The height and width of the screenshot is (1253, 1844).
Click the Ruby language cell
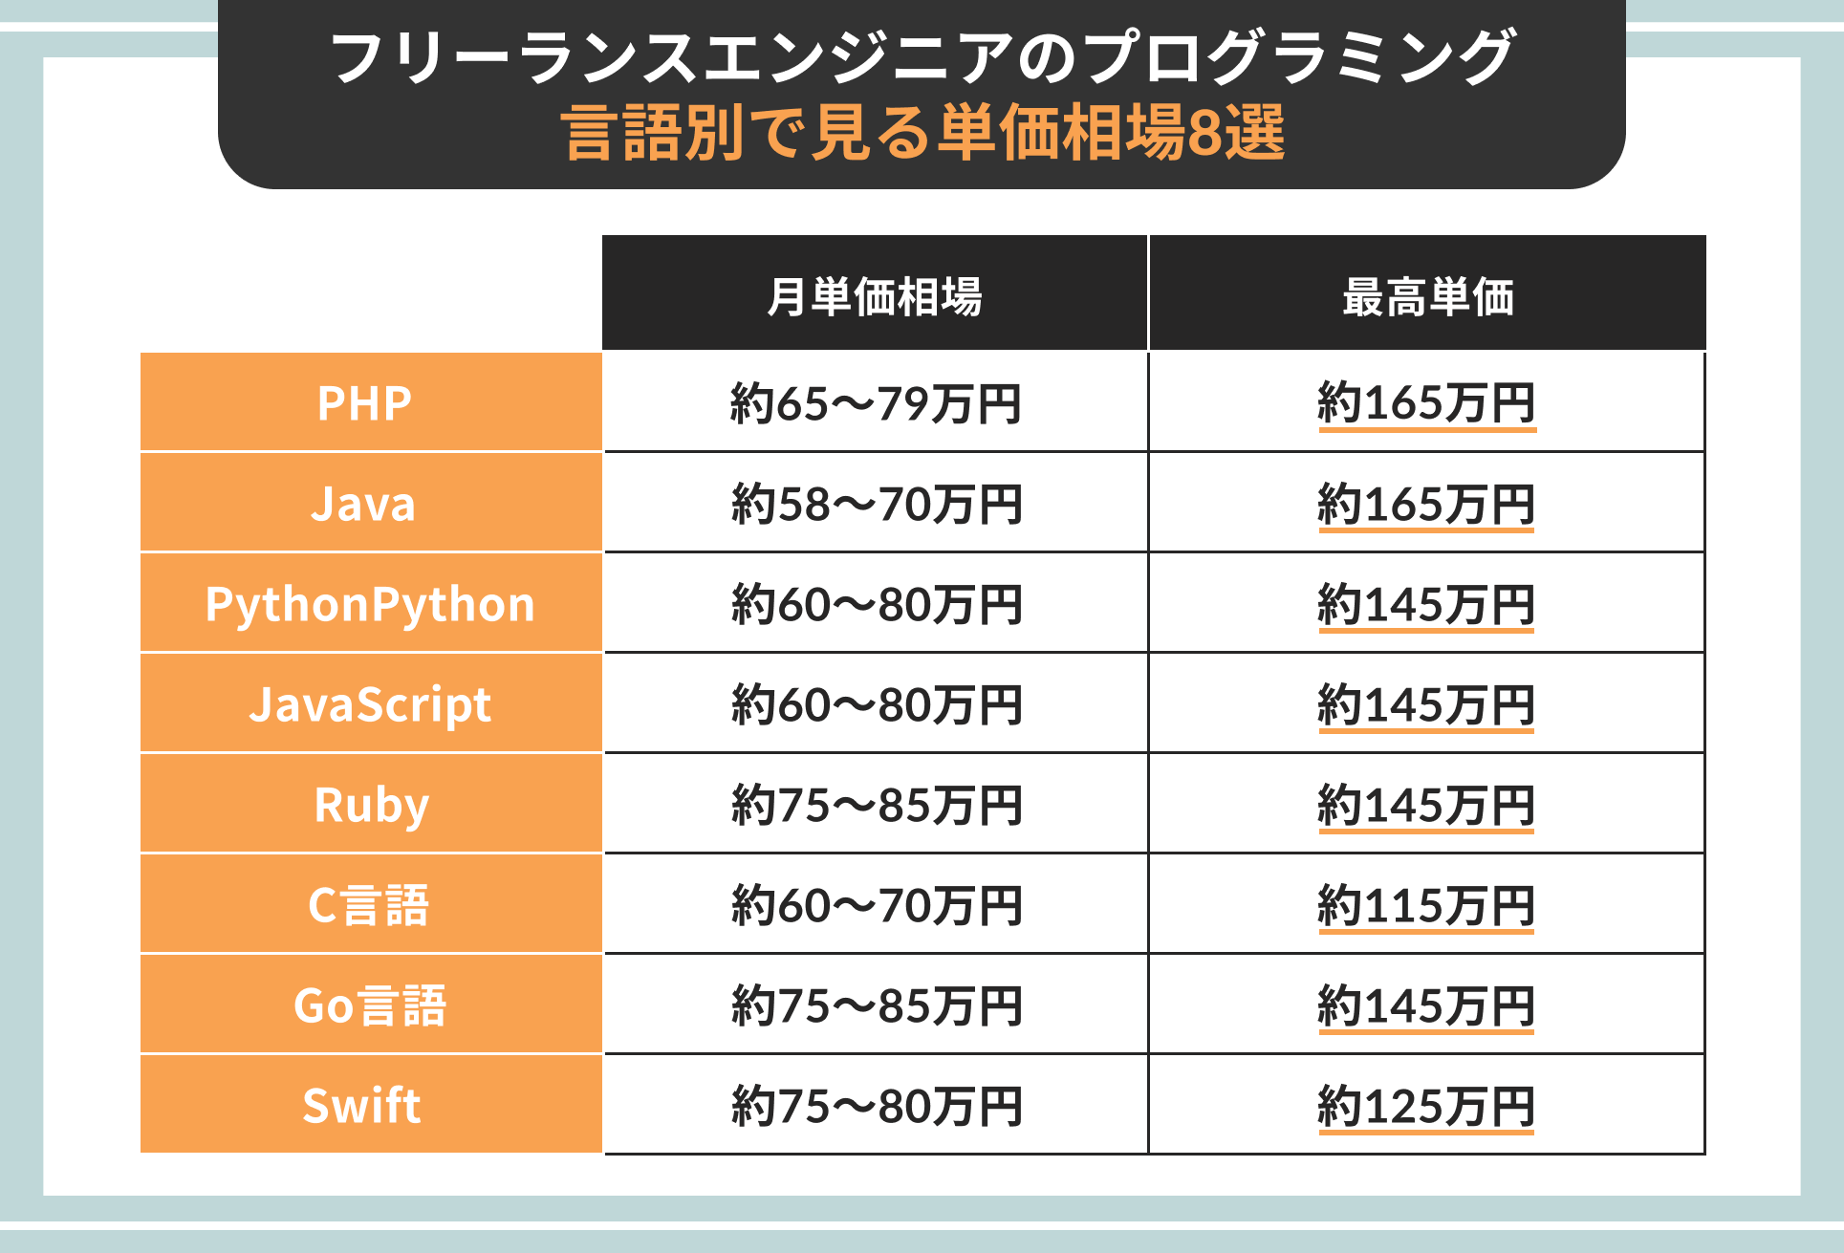pos(371,804)
